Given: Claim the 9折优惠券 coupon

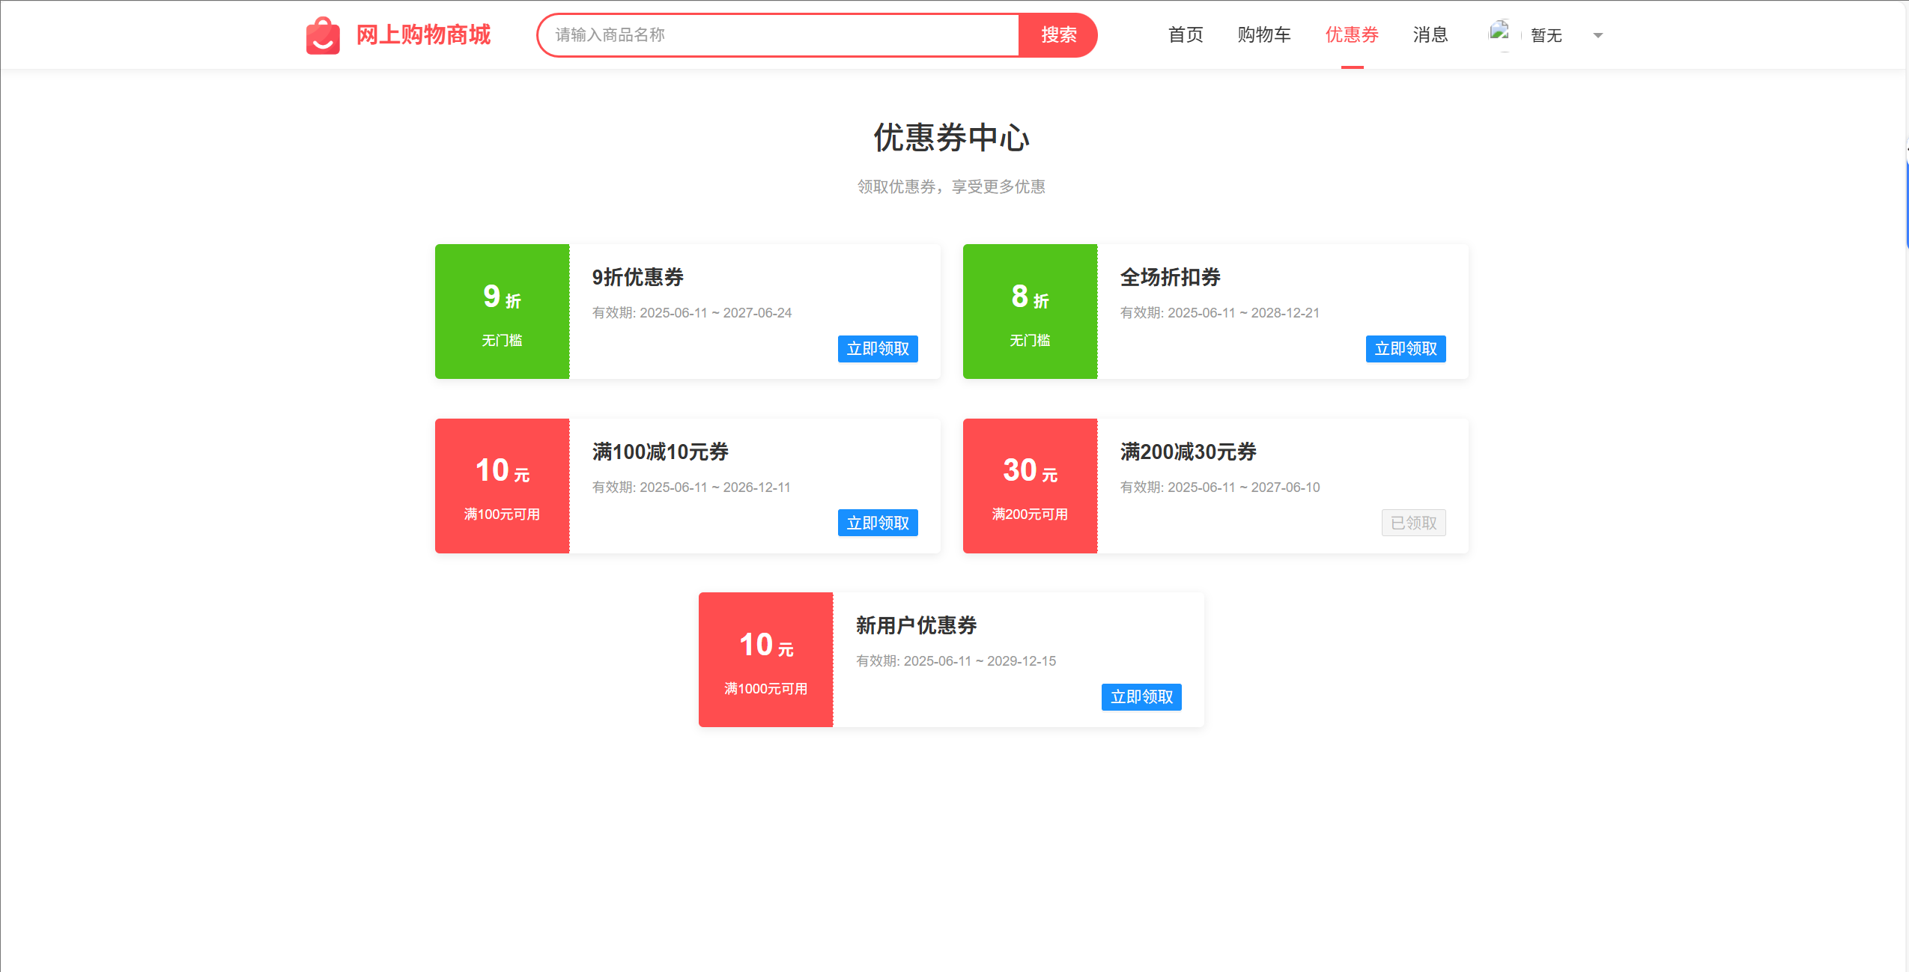Looking at the screenshot, I should [x=877, y=349].
